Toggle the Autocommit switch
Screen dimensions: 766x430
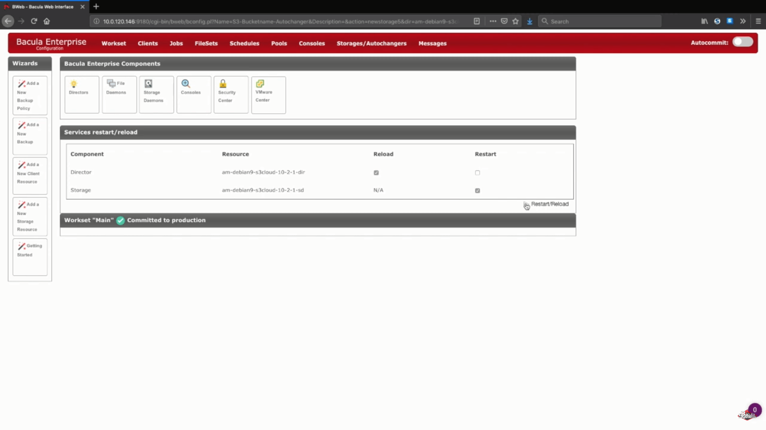(x=742, y=42)
